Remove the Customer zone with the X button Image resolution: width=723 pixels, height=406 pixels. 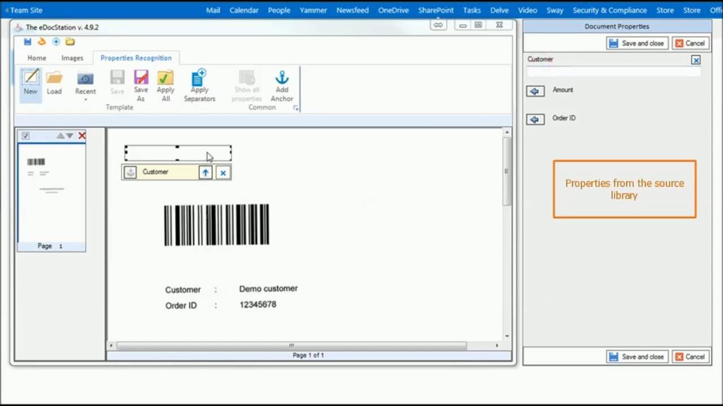[223, 173]
